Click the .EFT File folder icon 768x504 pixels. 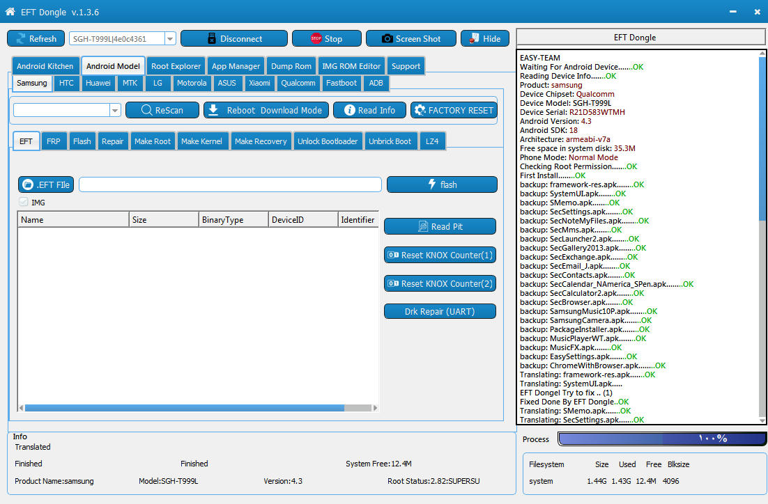click(28, 184)
